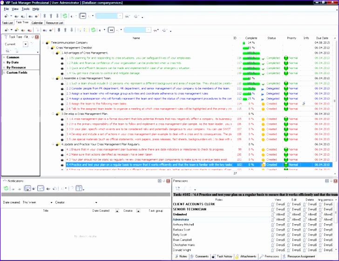
Task: Click the undo arrow icon in Notifications toolbar
Action: coord(55,188)
